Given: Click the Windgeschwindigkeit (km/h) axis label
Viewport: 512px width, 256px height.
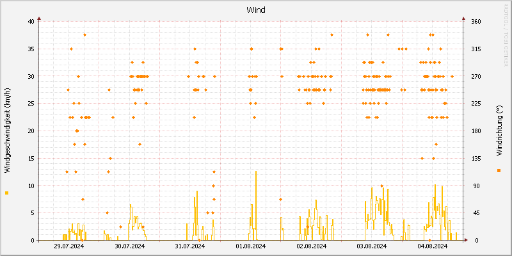Looking at the screenshot, I should tap(8, 131).
